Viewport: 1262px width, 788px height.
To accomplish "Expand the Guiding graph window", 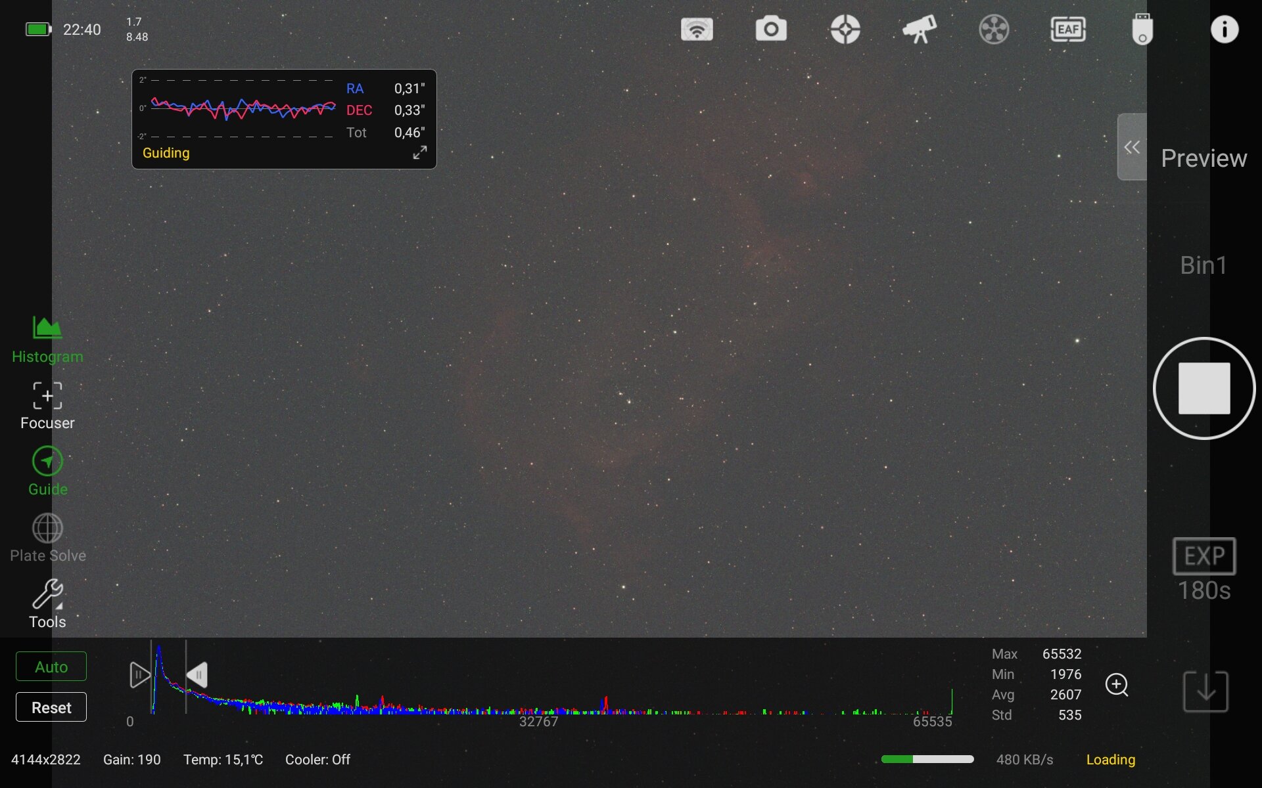I will tap(419, 152).
